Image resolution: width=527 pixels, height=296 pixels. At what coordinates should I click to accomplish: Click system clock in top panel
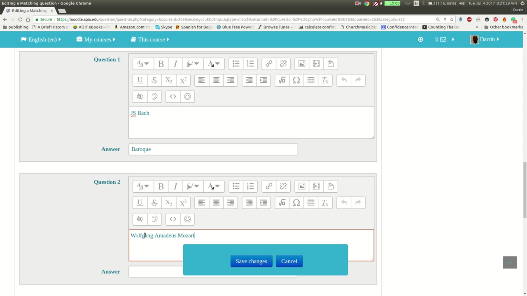pyautogui.click(x=492, y=3)
